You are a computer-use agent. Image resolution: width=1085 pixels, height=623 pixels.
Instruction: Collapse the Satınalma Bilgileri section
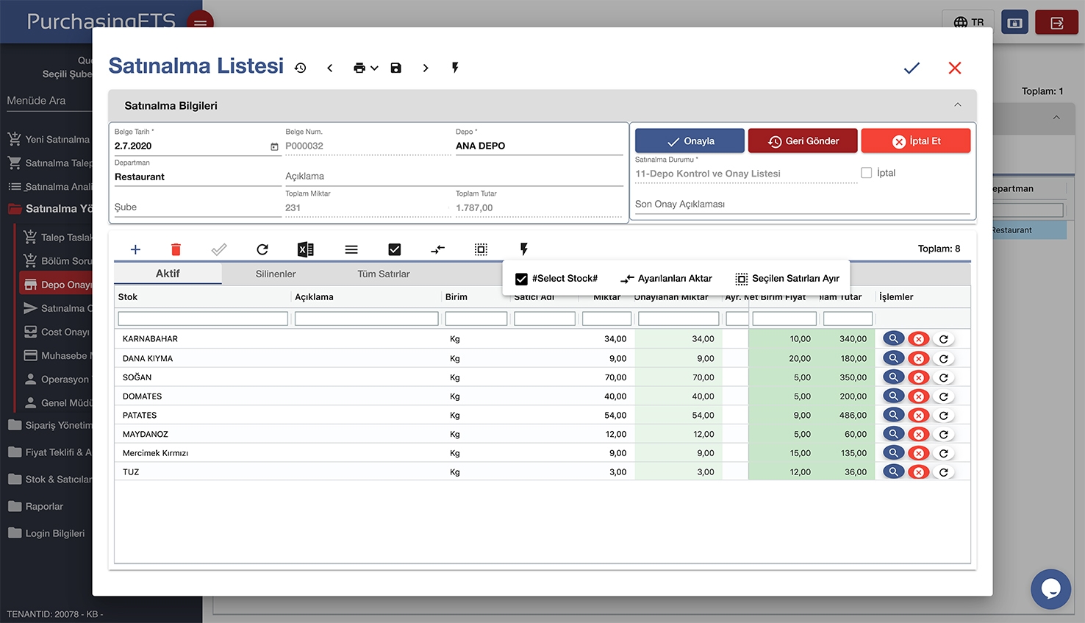pos(958,105)
